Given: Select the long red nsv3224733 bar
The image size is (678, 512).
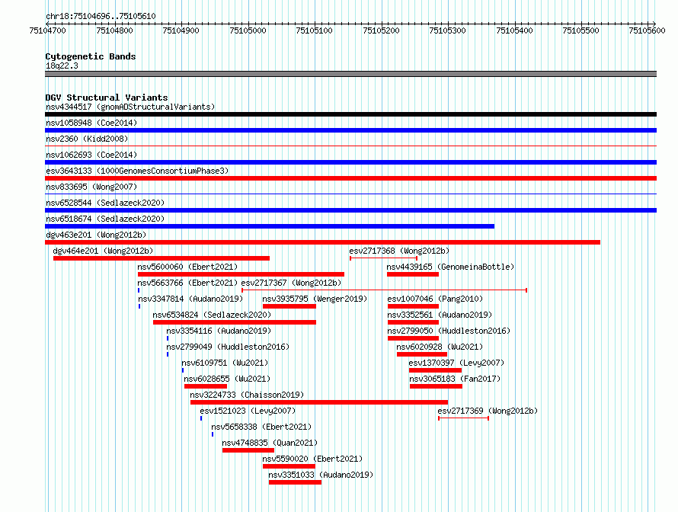Looking at the screenshot, I should click(x=319, y=402).
